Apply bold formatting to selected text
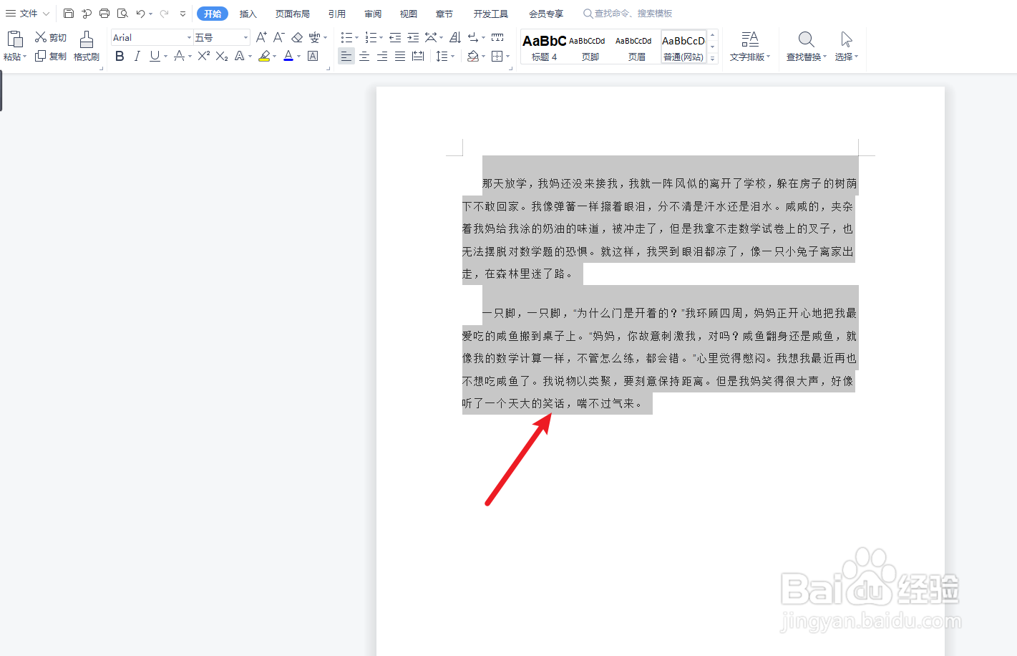 tap(120, 57)
